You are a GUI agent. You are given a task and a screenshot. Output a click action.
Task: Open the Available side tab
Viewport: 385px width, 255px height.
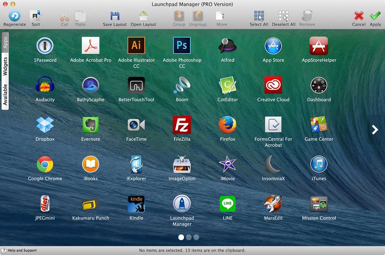click(x=5, y=95)
